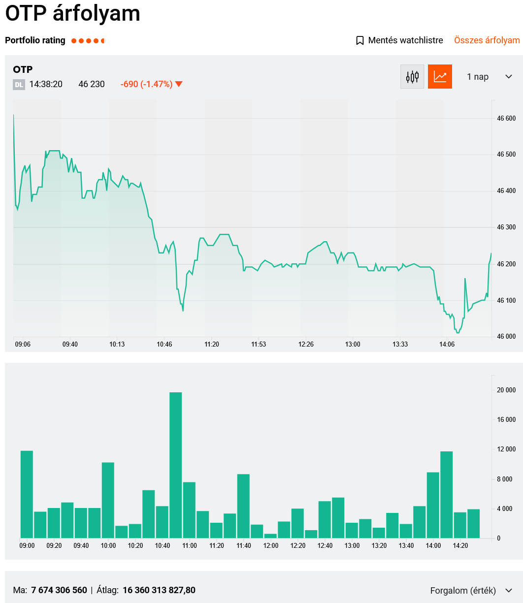Click the first volume bar at 09:00
This screenshot has width=523, height=603.
point(27,494)
